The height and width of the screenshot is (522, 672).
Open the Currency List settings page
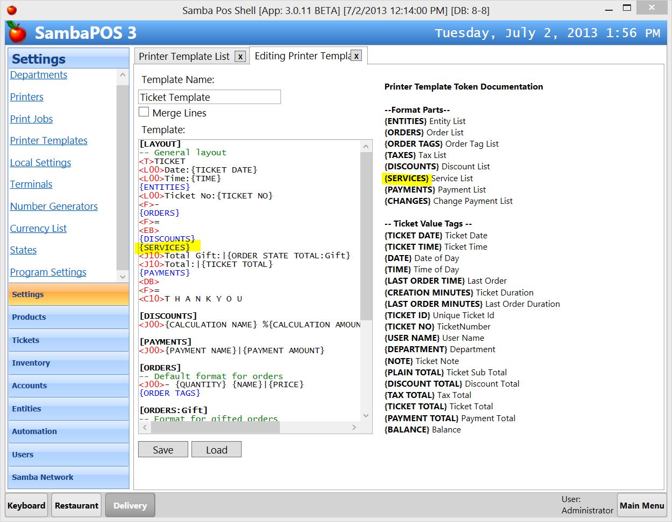[x=38, y=228]
